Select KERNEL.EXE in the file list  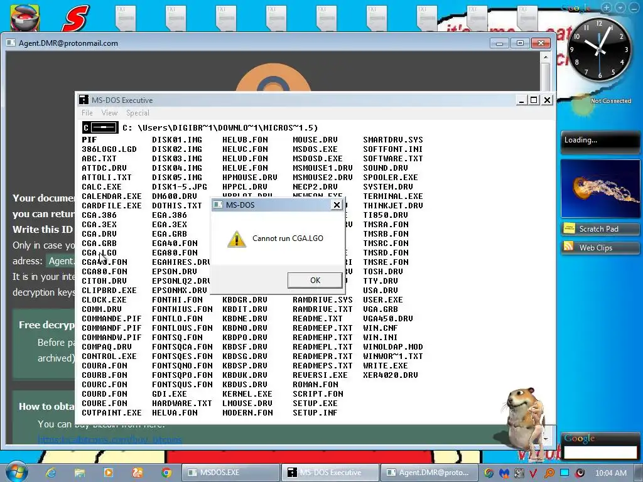[247, 394]
